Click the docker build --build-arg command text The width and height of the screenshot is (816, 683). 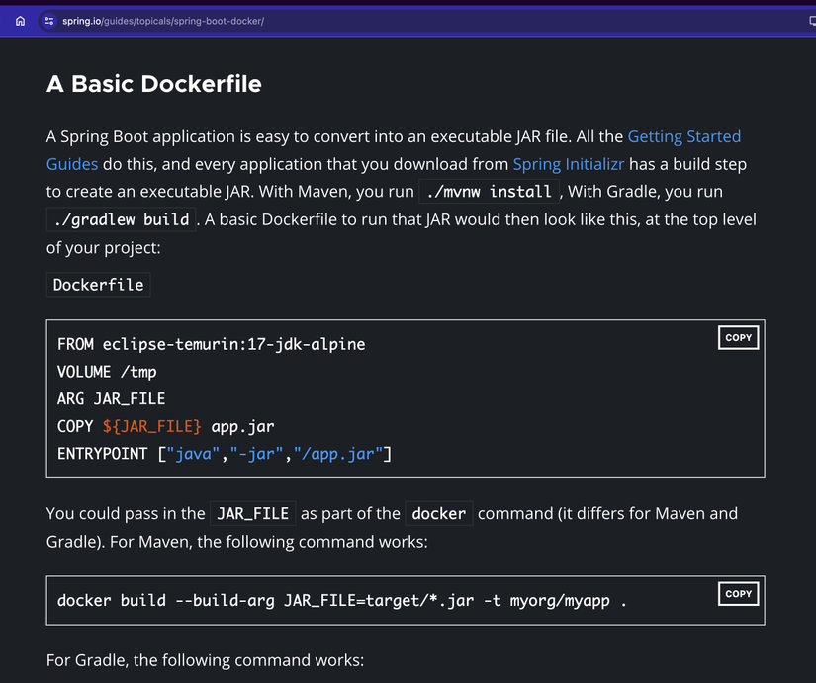click(x=342, y=600)
